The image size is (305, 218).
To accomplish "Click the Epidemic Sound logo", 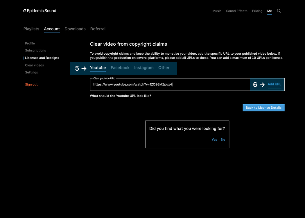I will click(40, 11).
